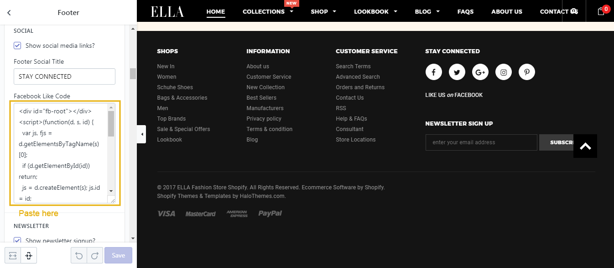The height and width of the screenshot is (268, 614).
Task: Redo the last theme change
Action: coord(94,256)
